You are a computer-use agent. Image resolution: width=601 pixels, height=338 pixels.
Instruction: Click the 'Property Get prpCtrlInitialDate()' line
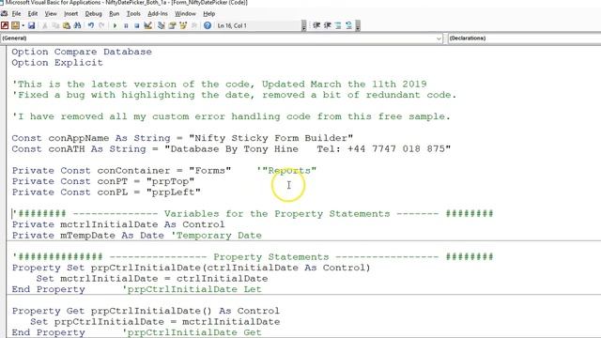click(146, 311)
